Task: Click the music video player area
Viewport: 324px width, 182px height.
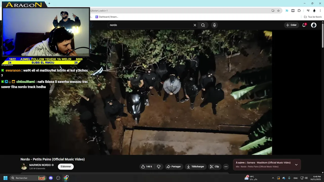Action: [161, 92]
